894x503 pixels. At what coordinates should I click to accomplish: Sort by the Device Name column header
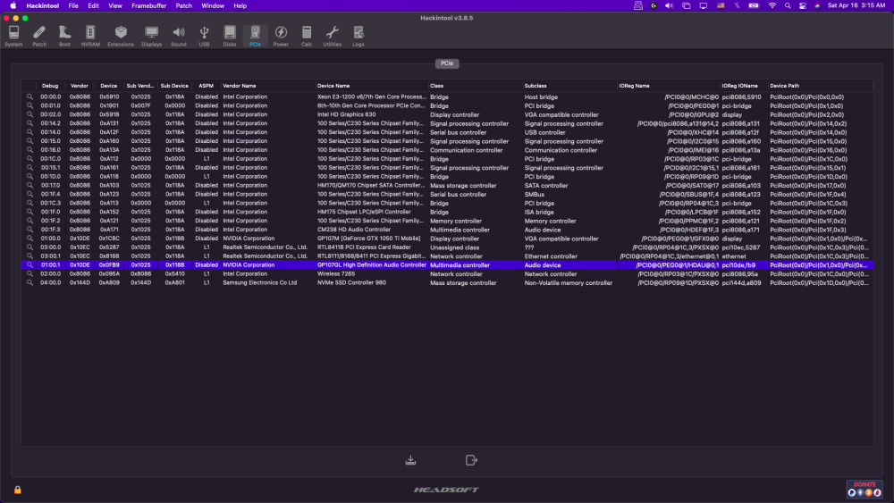pos(372,86)
